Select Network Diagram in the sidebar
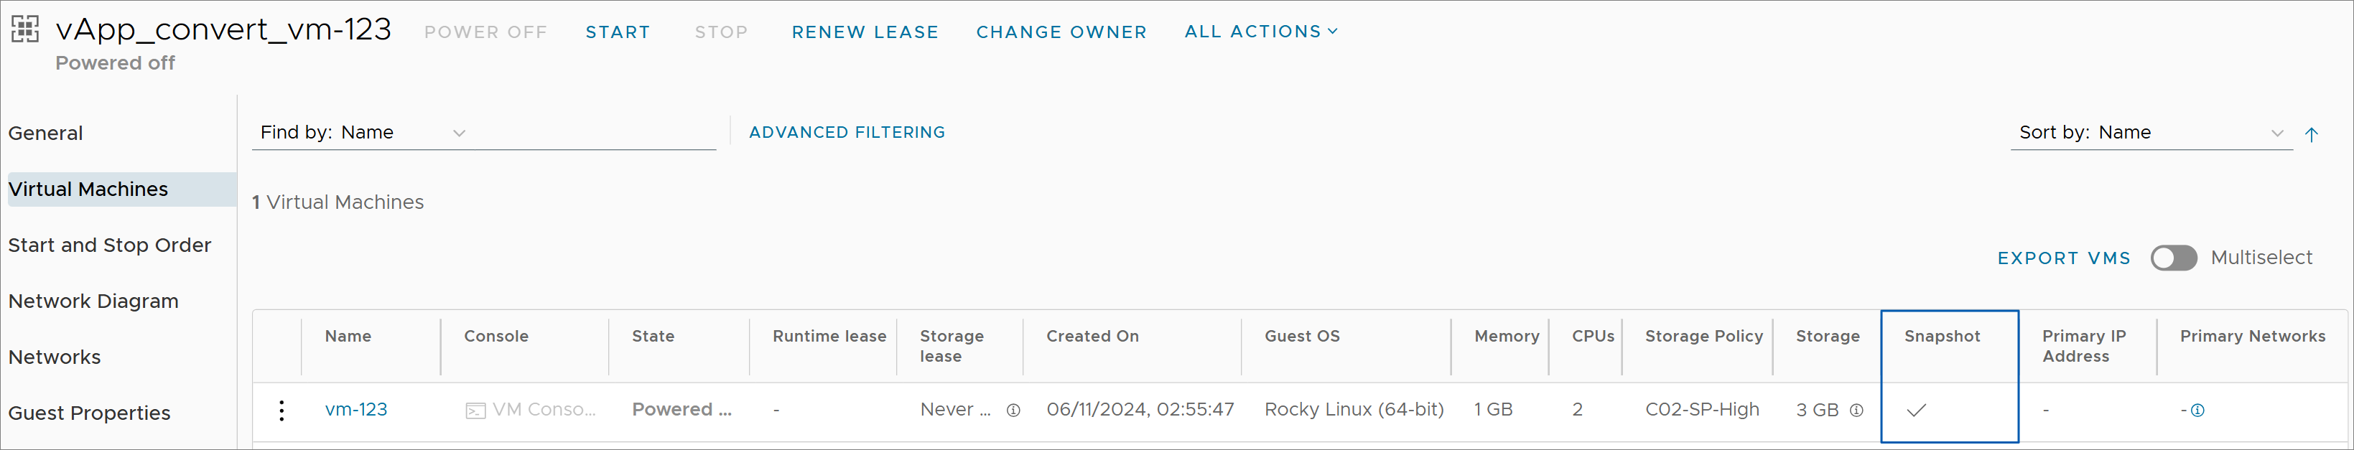Viewport: 2354px width, 450px height. tap(93, 301)
